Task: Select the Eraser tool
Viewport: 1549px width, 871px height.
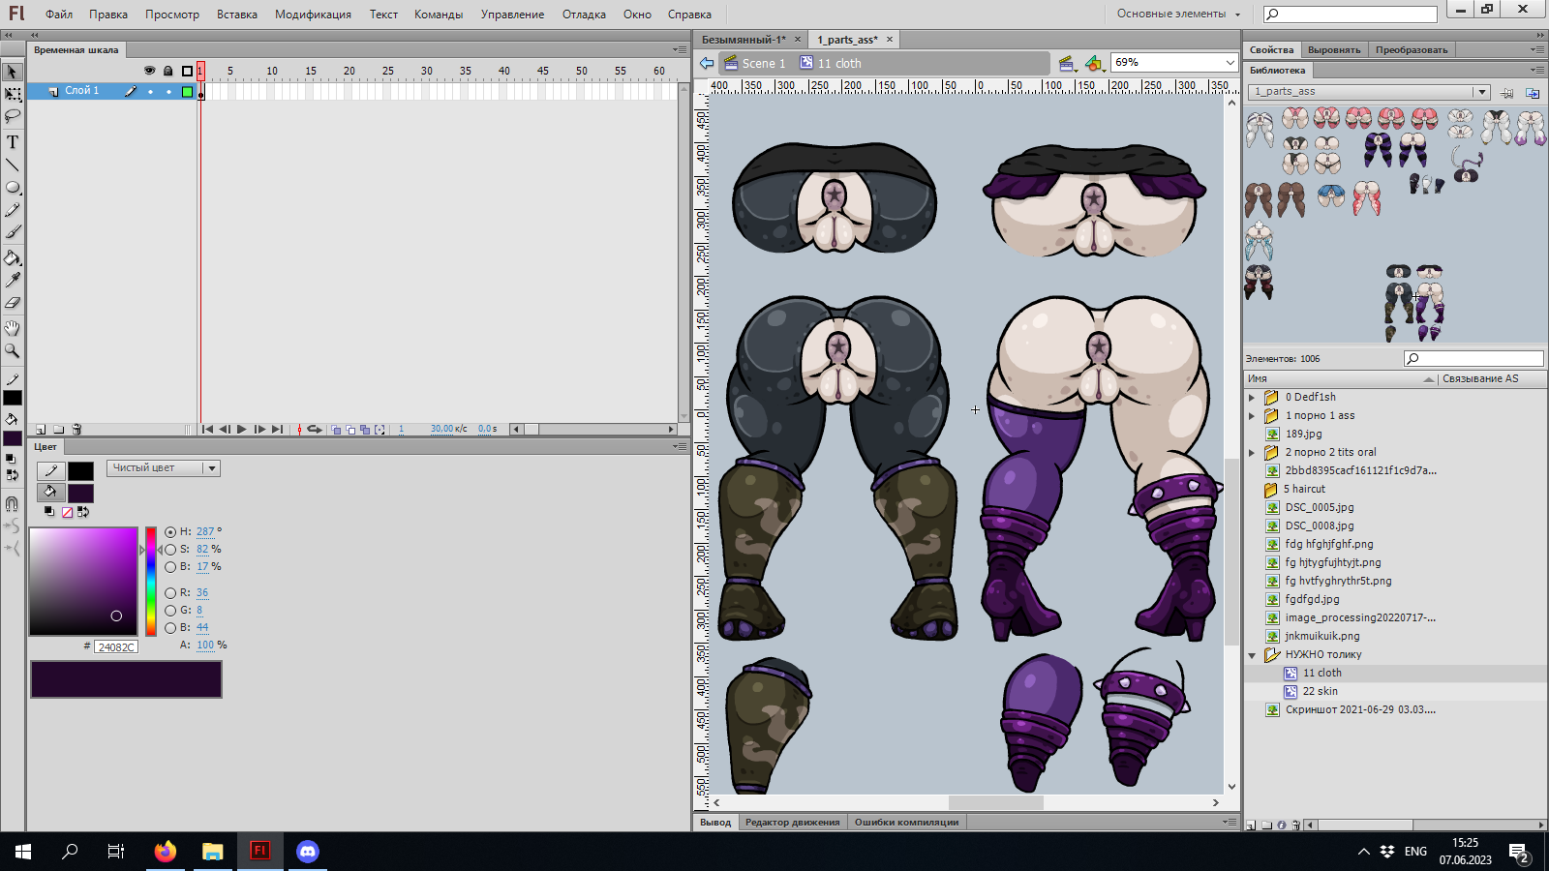Action: [x=13, y=302]
